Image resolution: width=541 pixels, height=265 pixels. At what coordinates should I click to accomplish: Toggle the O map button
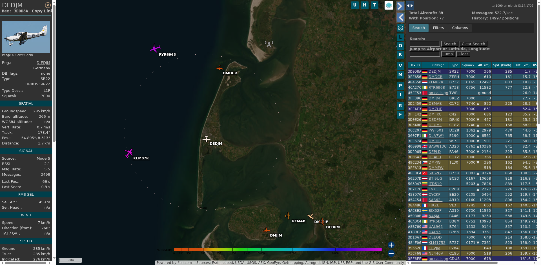click(400, 46)
